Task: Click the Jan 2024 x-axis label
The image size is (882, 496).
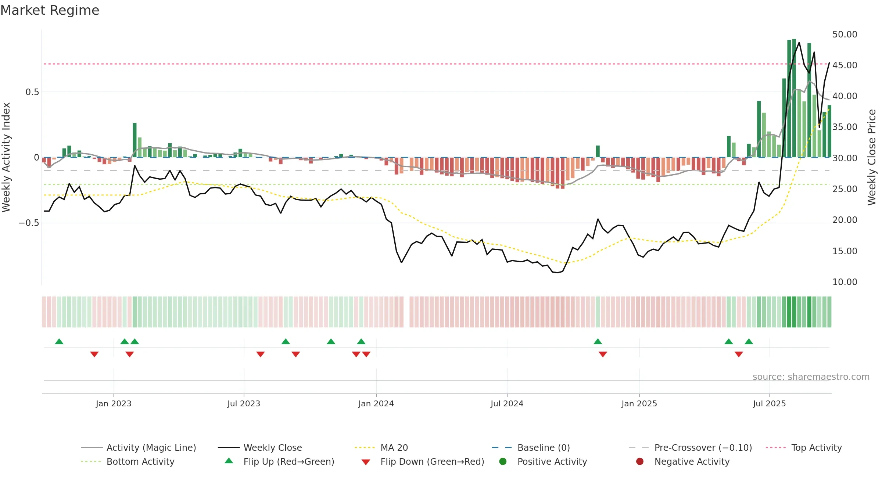Action: 376,403
